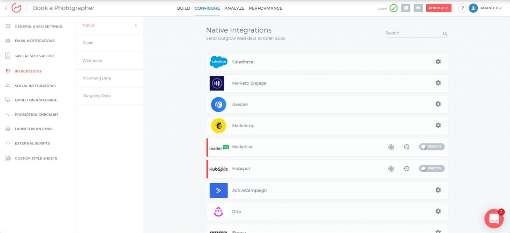Open the live chat widget
This screenshot has width=510, height=233.
[494, 218]
